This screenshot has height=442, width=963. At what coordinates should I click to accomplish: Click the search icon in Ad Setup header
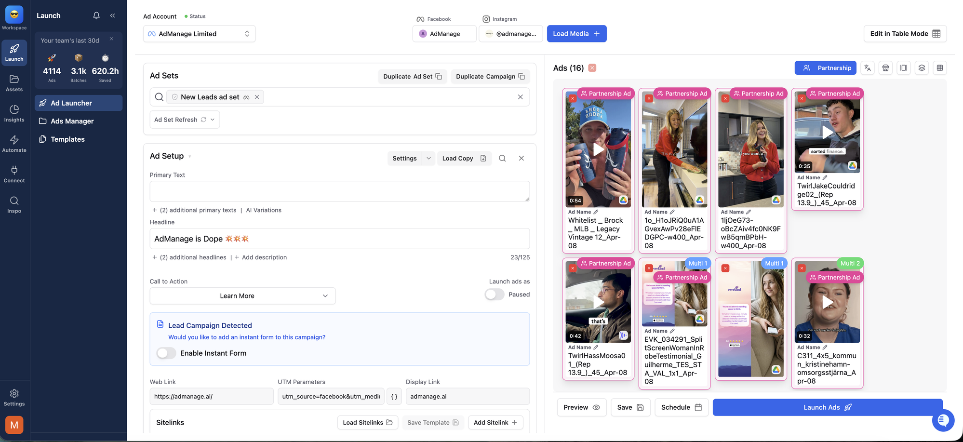(x=502, y=158)
